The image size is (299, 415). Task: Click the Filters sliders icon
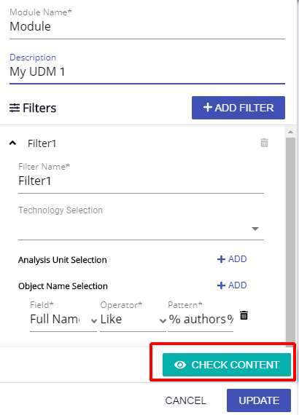click(15, 108)
